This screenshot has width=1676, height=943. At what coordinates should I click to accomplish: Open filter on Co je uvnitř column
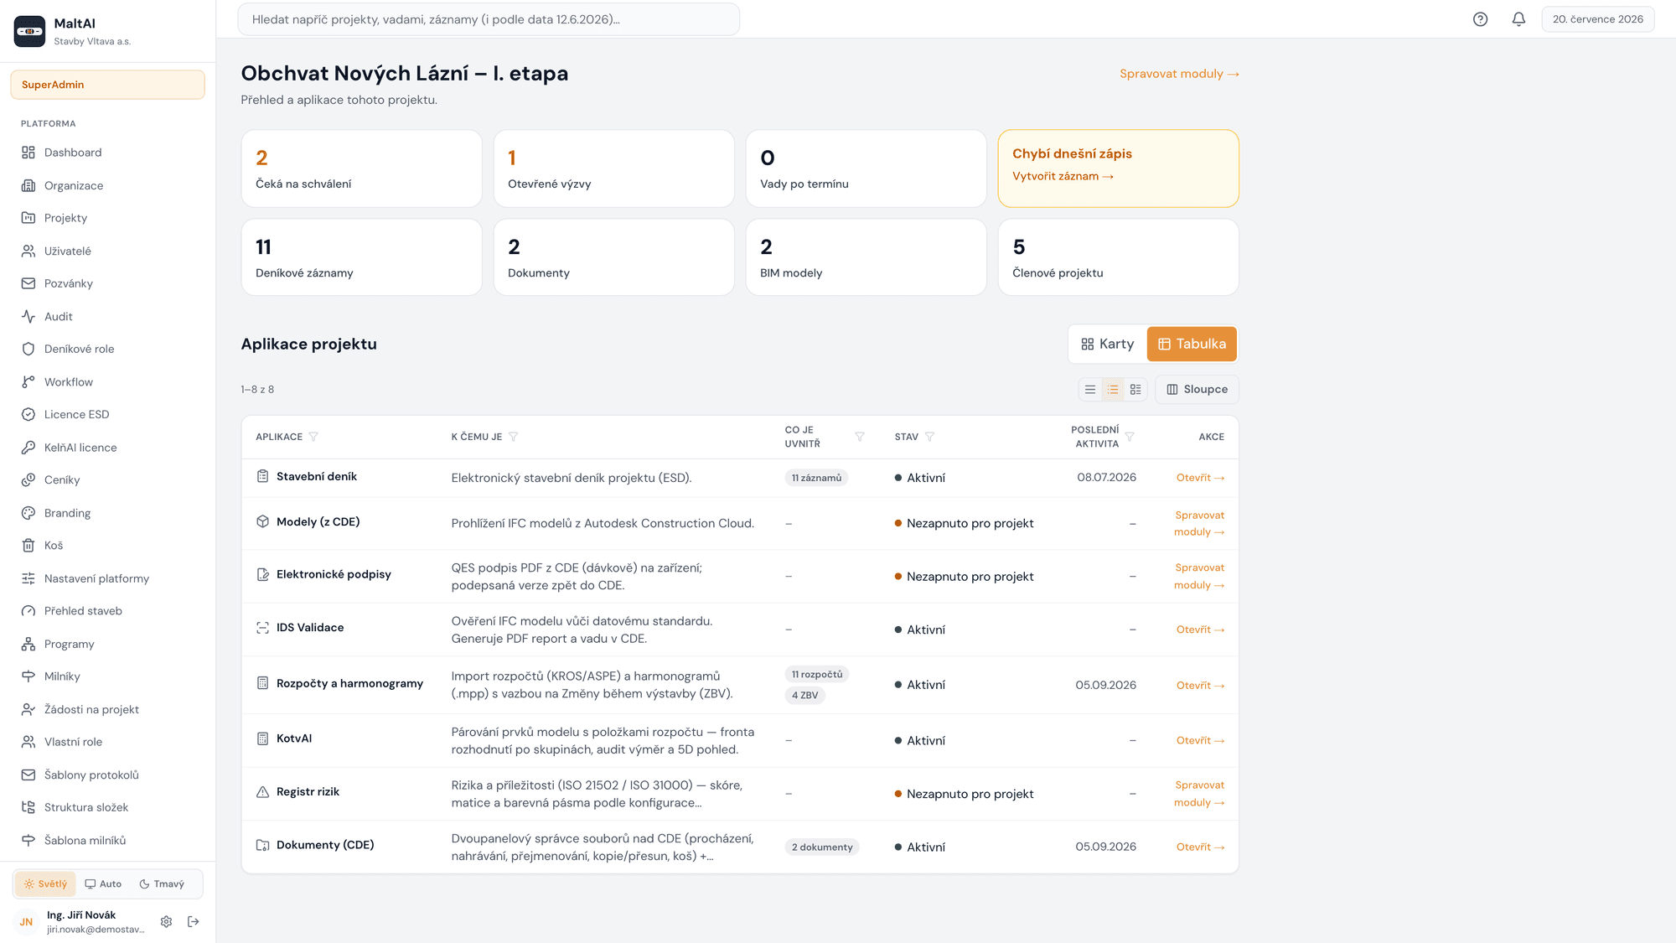click(x=860, y=437)
